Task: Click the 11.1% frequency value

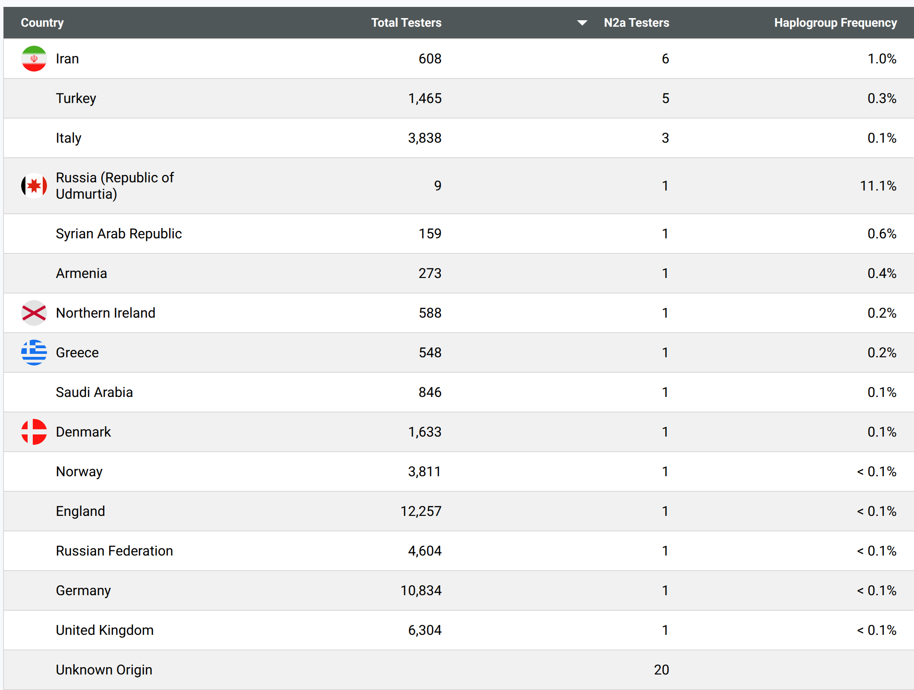Action: [x=878, y=186]
